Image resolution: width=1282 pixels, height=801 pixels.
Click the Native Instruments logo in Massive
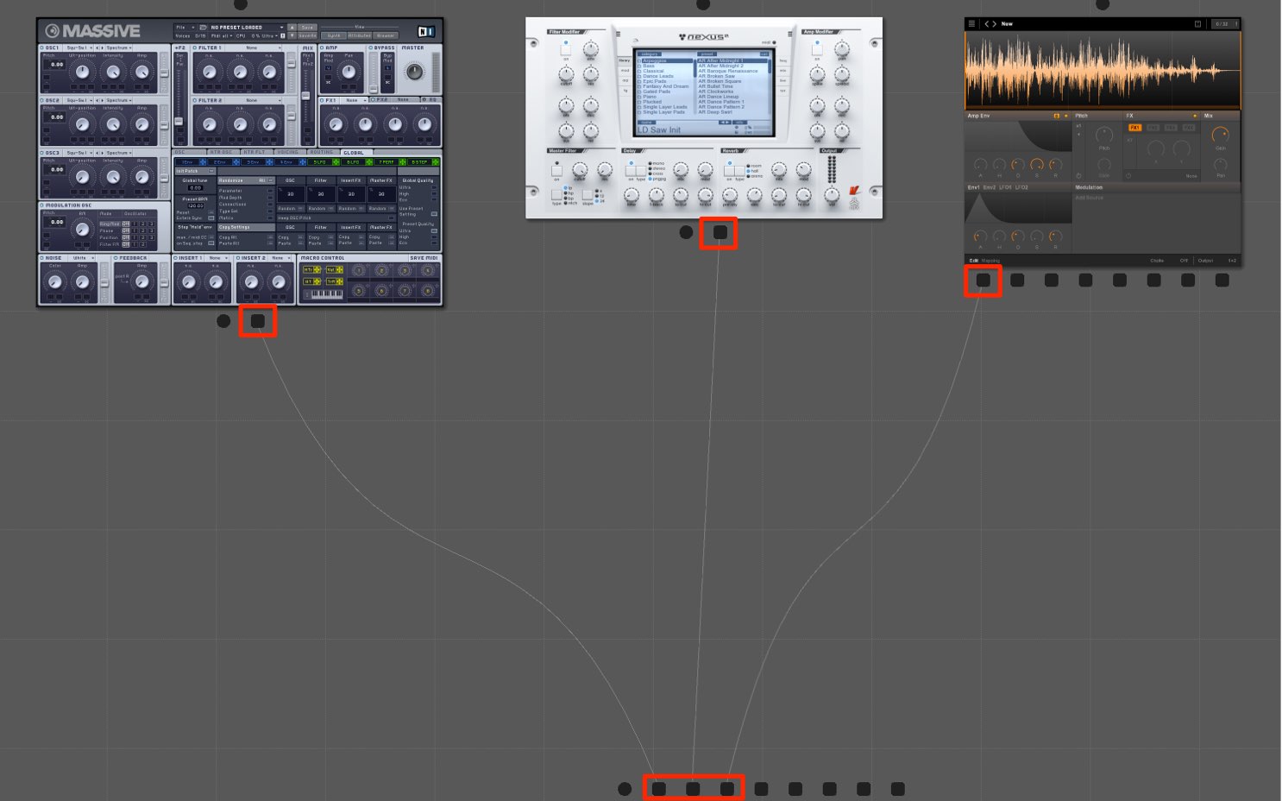[426, 31]
